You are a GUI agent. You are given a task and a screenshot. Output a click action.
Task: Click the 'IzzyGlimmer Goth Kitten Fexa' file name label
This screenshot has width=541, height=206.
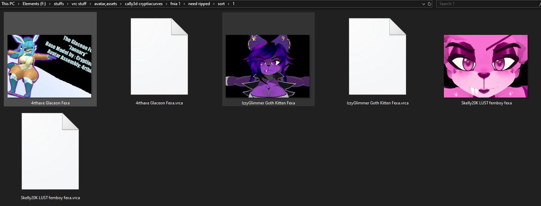268,103
